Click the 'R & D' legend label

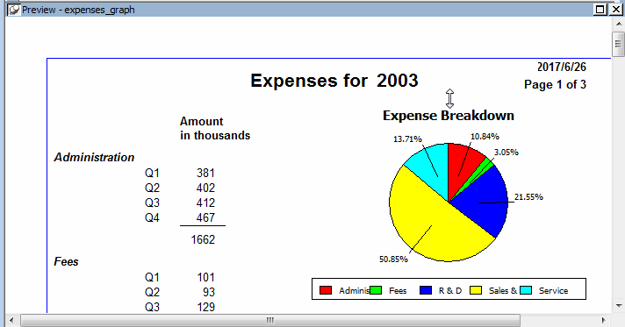450,291
